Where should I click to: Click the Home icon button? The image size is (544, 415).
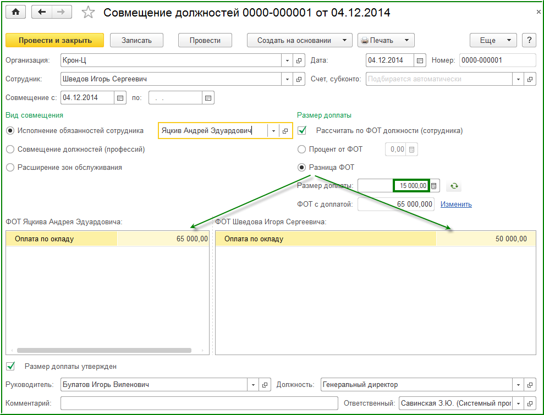point(15,12)
